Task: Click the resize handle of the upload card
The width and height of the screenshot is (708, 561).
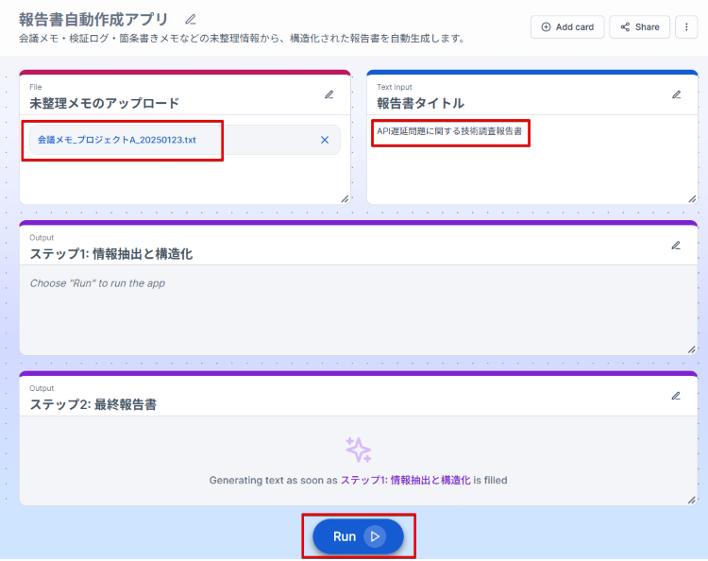Action: pos(345,198)
